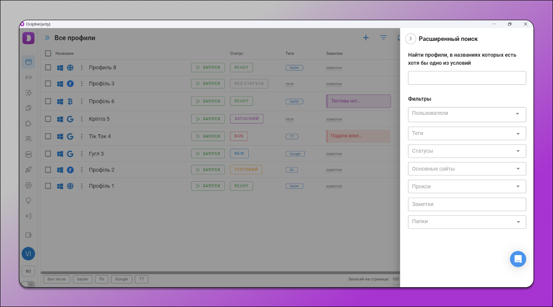Check the select-all checkbox in table header

pyautogui.click(x=48, y=53)
